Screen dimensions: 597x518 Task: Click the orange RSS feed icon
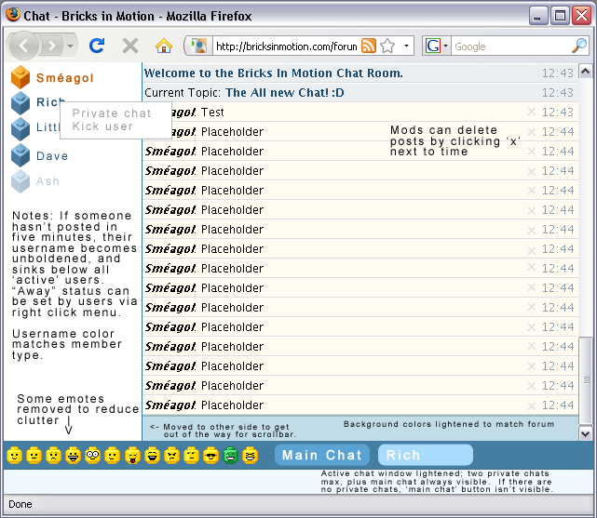368,46
